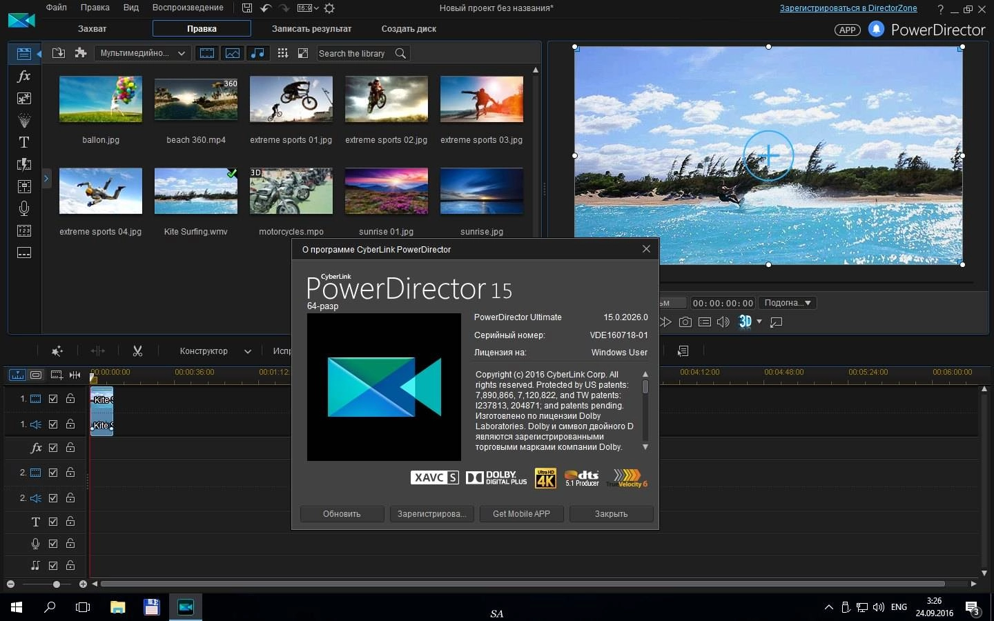Open the Файл menu
The width and height of the screenshot is (994, 621).
(x=57, y=8)
